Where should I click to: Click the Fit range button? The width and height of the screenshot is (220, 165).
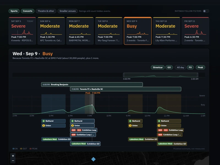click(190, 67)
